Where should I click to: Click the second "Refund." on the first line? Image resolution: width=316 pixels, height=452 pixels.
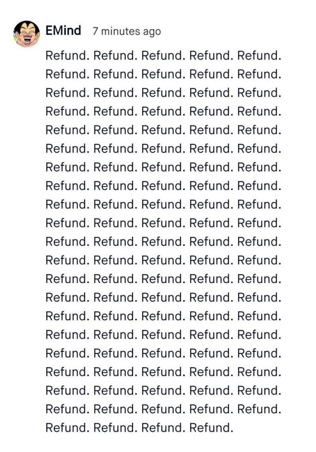115,56
